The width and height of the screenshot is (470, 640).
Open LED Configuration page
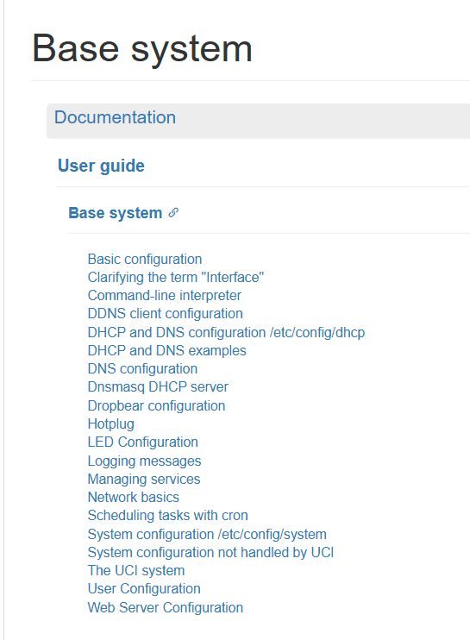tap(143, 442)
